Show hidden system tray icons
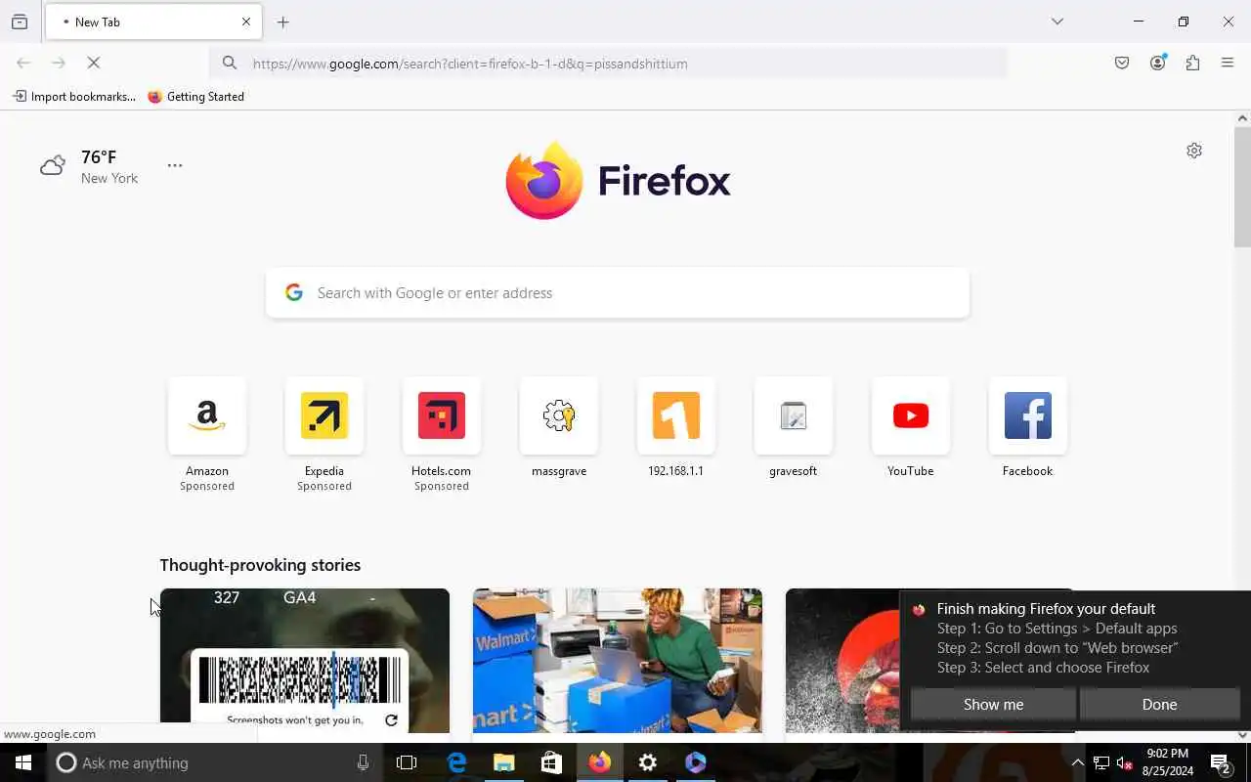The width and height of the screenshot is (1251, 782). coord(1077,763)
